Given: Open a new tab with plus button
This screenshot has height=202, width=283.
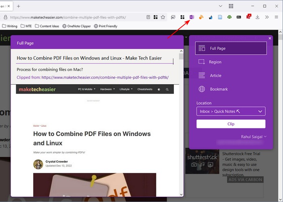Looking at the screenshot, I should click(19, 6).
